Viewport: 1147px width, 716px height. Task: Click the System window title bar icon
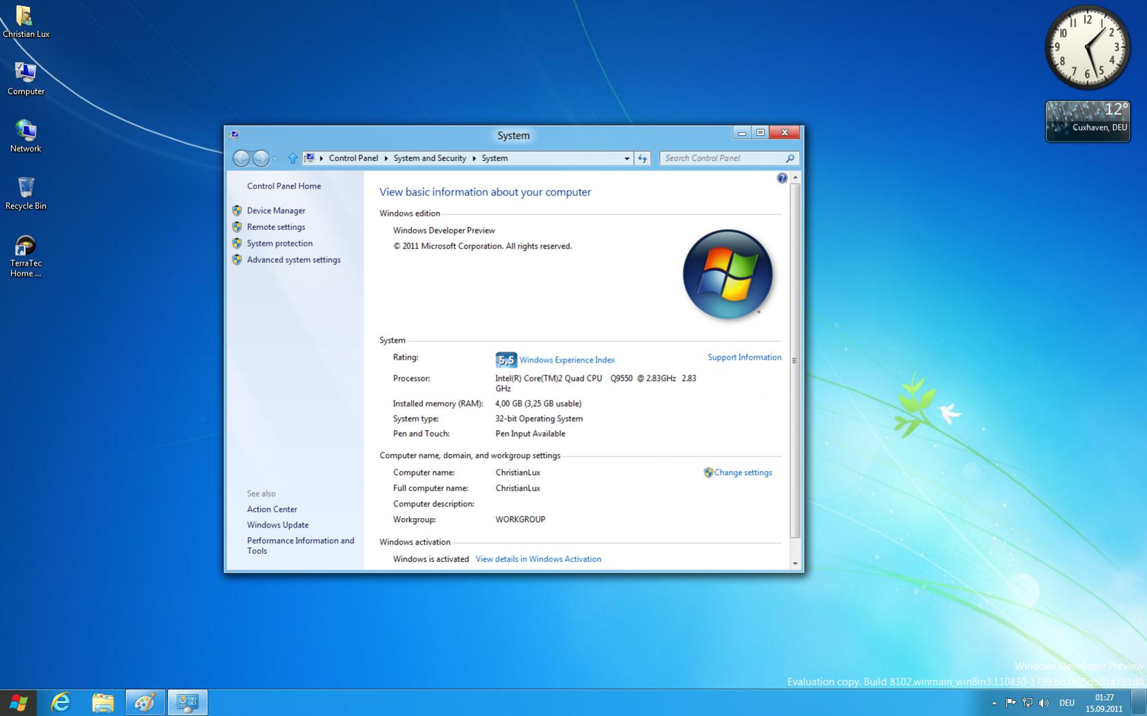pos(234,135)
